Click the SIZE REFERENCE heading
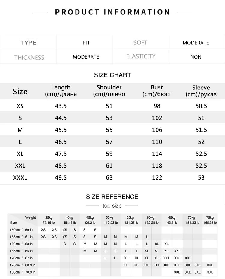The height and width of the screenshot is (279, 225). (x=112, y=197)
